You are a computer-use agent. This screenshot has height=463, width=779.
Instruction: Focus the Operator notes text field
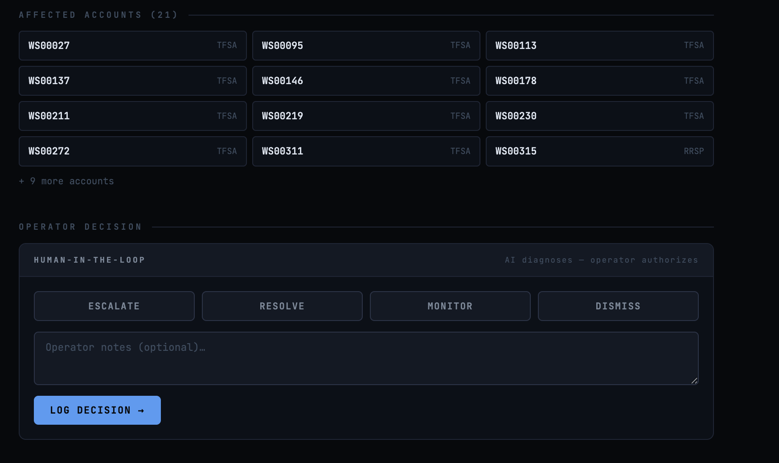tap(366, 358)
